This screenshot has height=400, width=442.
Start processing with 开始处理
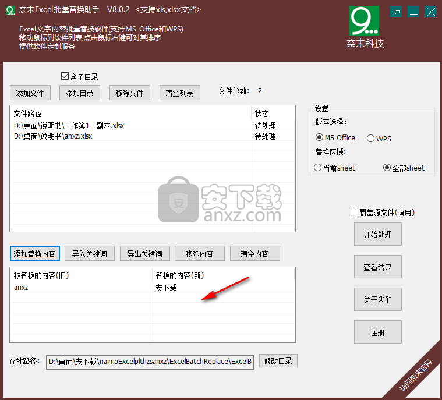378,234
